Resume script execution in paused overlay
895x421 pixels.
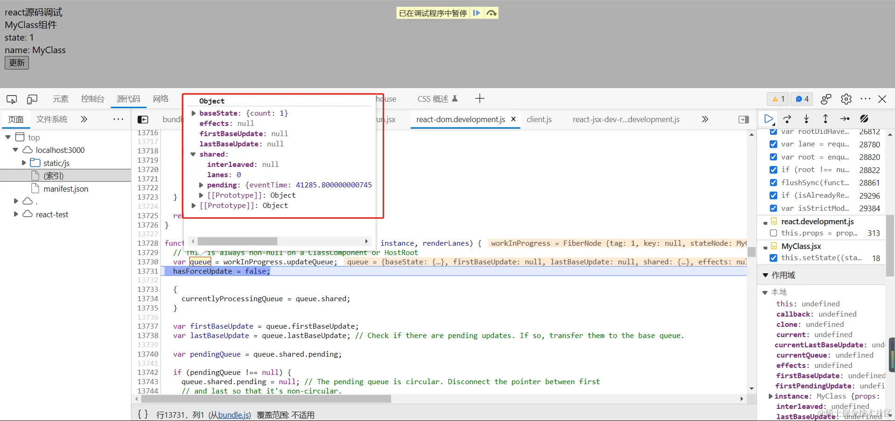pyautogui.click(x=476, y=13)
